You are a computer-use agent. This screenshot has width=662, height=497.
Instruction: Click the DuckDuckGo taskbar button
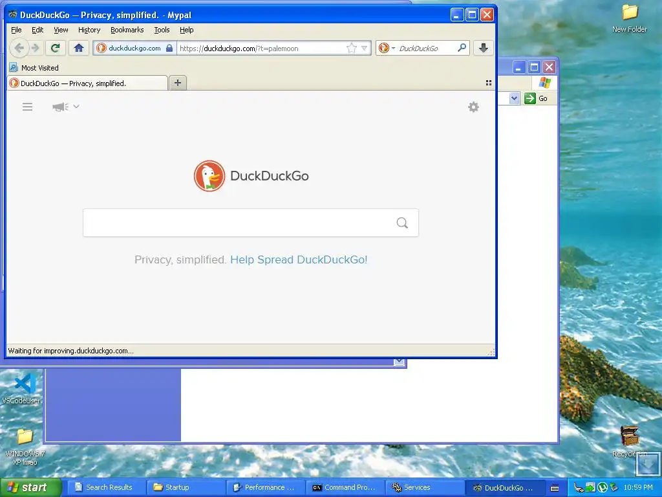[504, 488]
